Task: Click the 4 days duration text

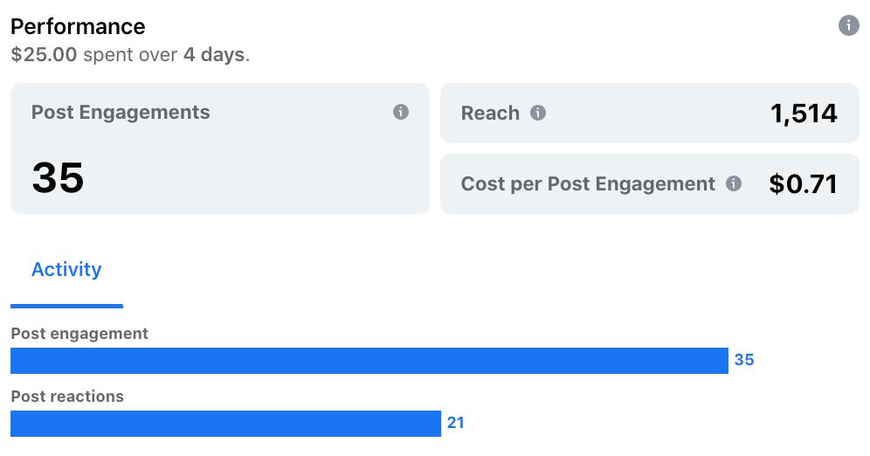Action: pyautogui.click(x=214, y=54)
